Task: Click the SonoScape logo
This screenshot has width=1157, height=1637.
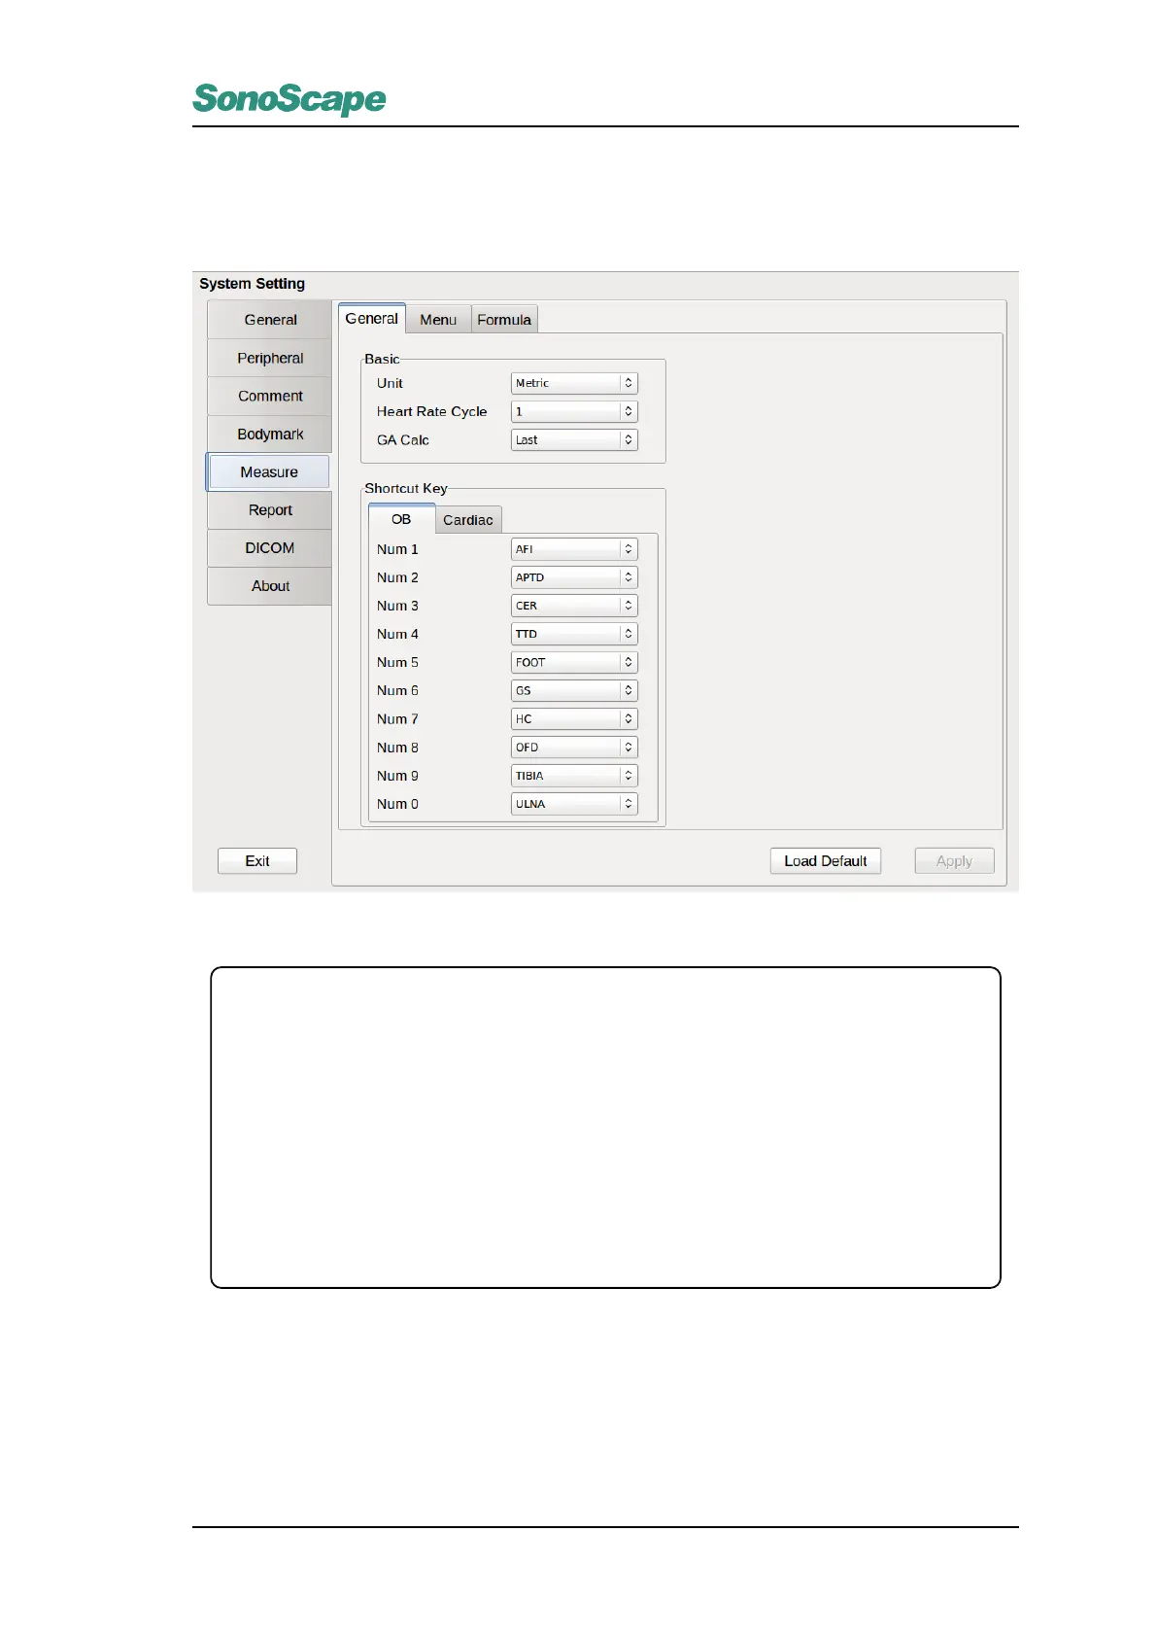Action: pyautogui.click(x=289, y=99)
